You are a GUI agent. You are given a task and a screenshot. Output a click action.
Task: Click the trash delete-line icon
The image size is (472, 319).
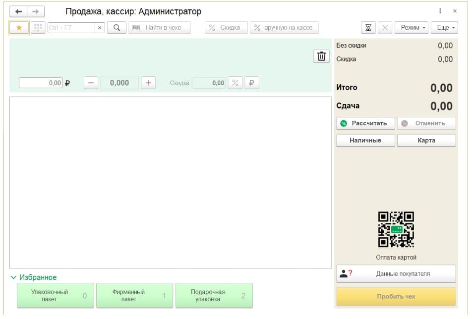pyautogui.click(x=321, y=56)
